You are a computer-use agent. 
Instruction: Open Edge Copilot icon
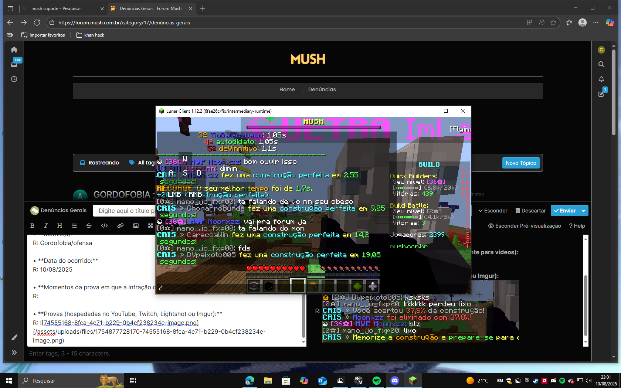(610, 23)
